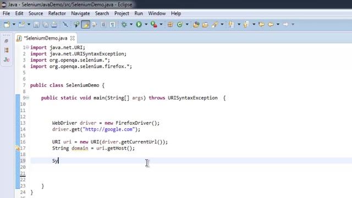The image size is (352, 198).
Task: Click the Next Annotation down-arrow icon
Action: click(231, 24)
